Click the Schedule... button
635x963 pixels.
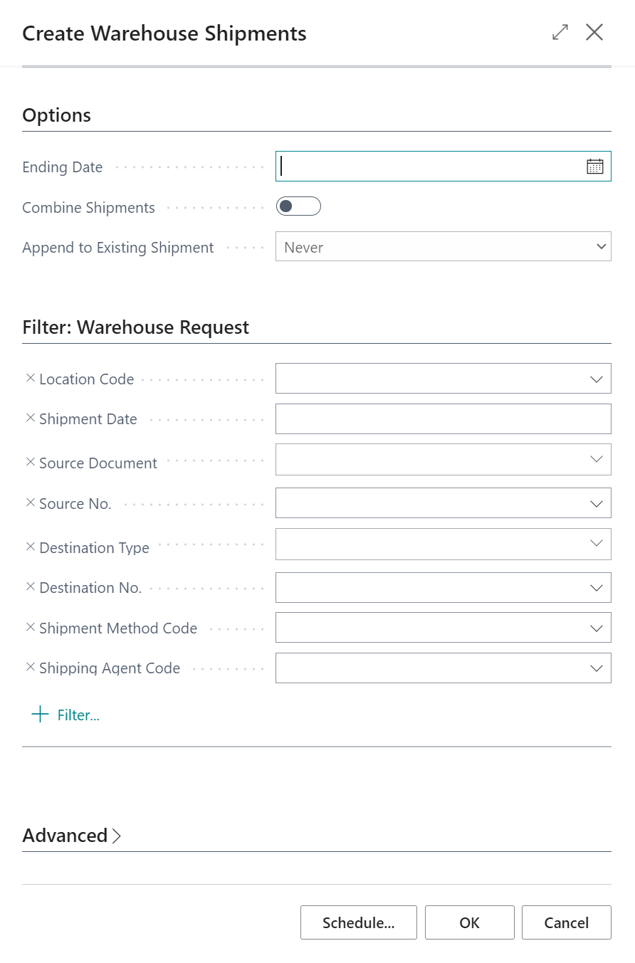pyautogui.click(x=359, y=922)
